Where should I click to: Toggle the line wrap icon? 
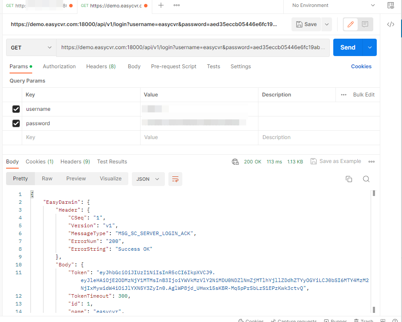(175, 179)
